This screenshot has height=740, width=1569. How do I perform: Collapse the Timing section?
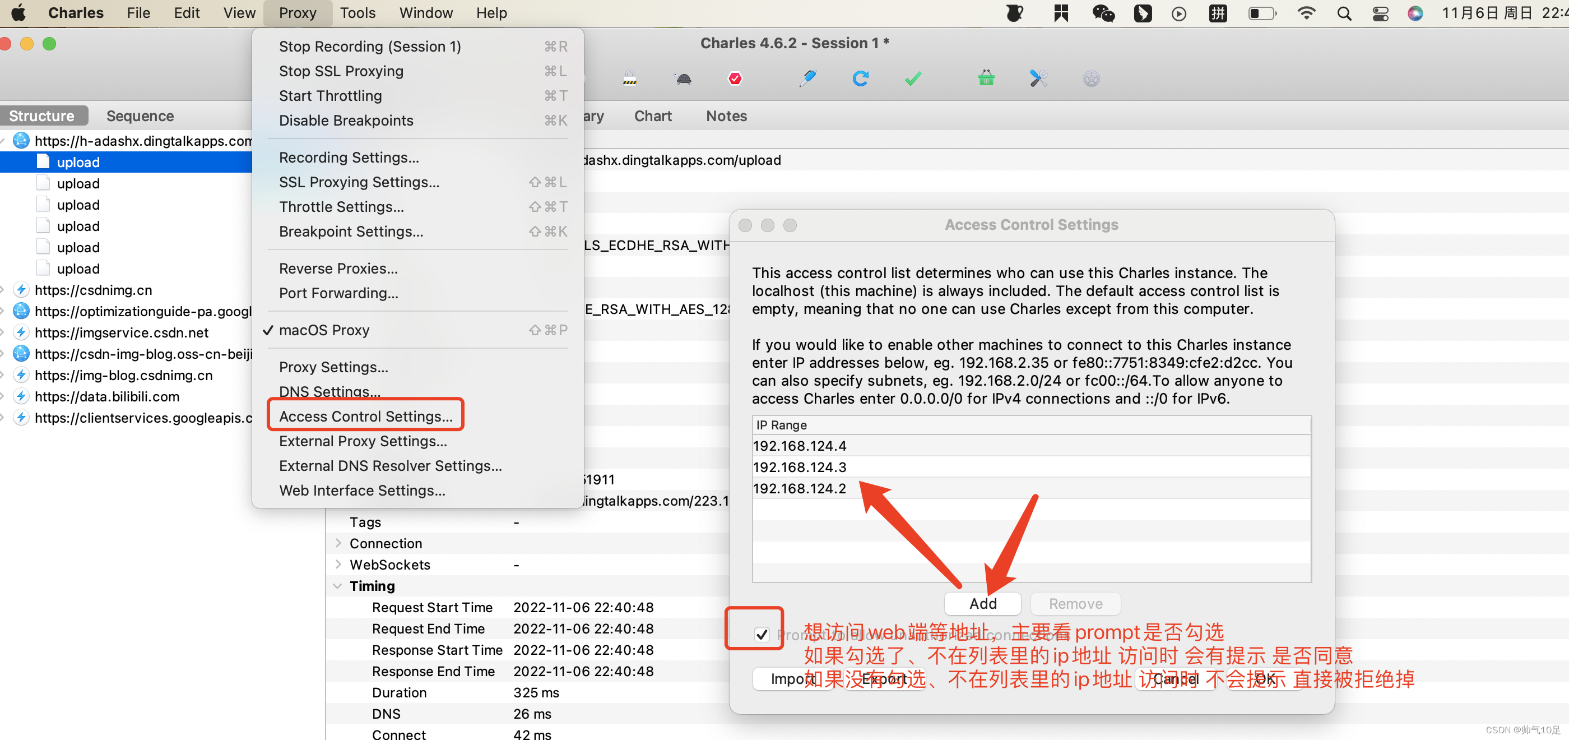click(338, 586)
